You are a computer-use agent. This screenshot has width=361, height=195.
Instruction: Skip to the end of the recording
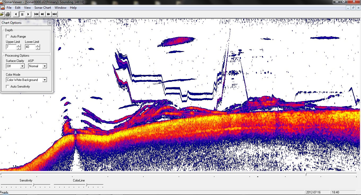(x=55, y=14)
